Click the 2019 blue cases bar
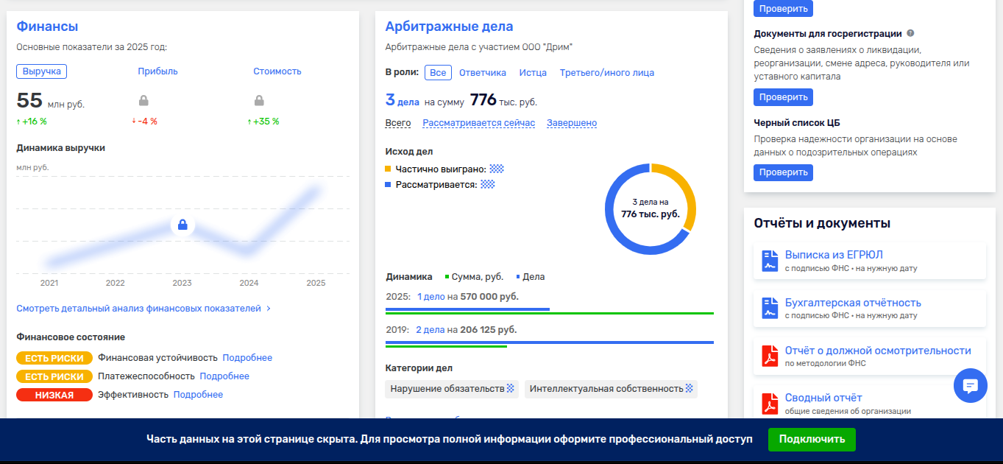This screenshot has height=464, width=1003. tap(550, 342)
